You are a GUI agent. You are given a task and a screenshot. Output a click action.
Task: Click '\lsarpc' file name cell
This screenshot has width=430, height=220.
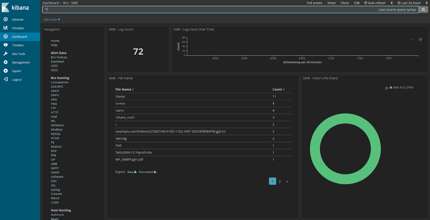120,97
